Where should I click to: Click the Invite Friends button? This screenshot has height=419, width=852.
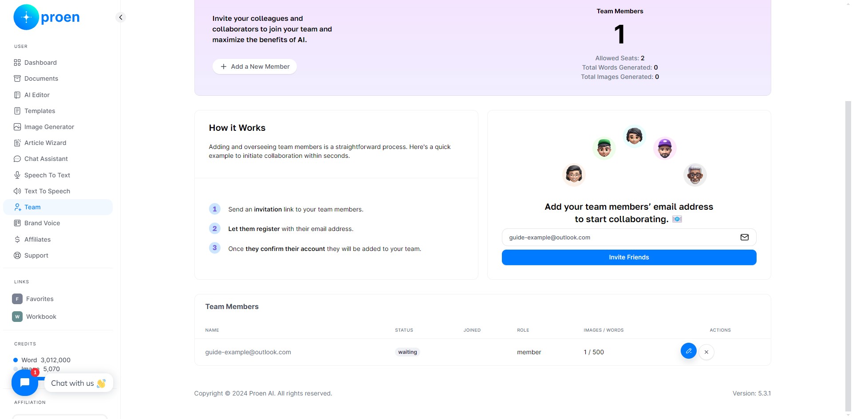point(629,257)
